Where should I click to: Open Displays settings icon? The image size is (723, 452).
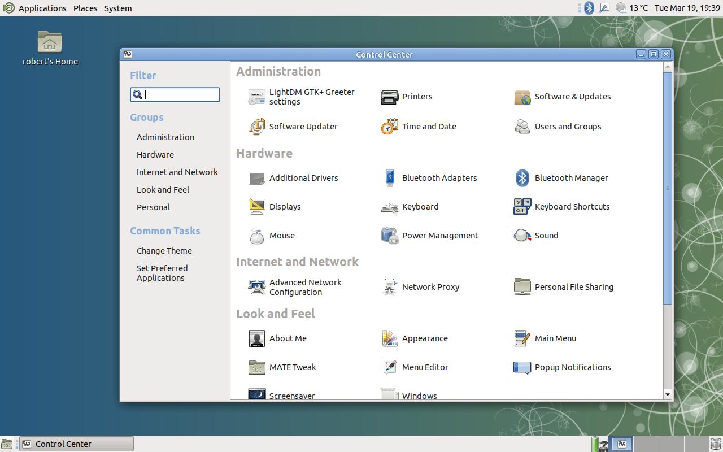[257, 207]
